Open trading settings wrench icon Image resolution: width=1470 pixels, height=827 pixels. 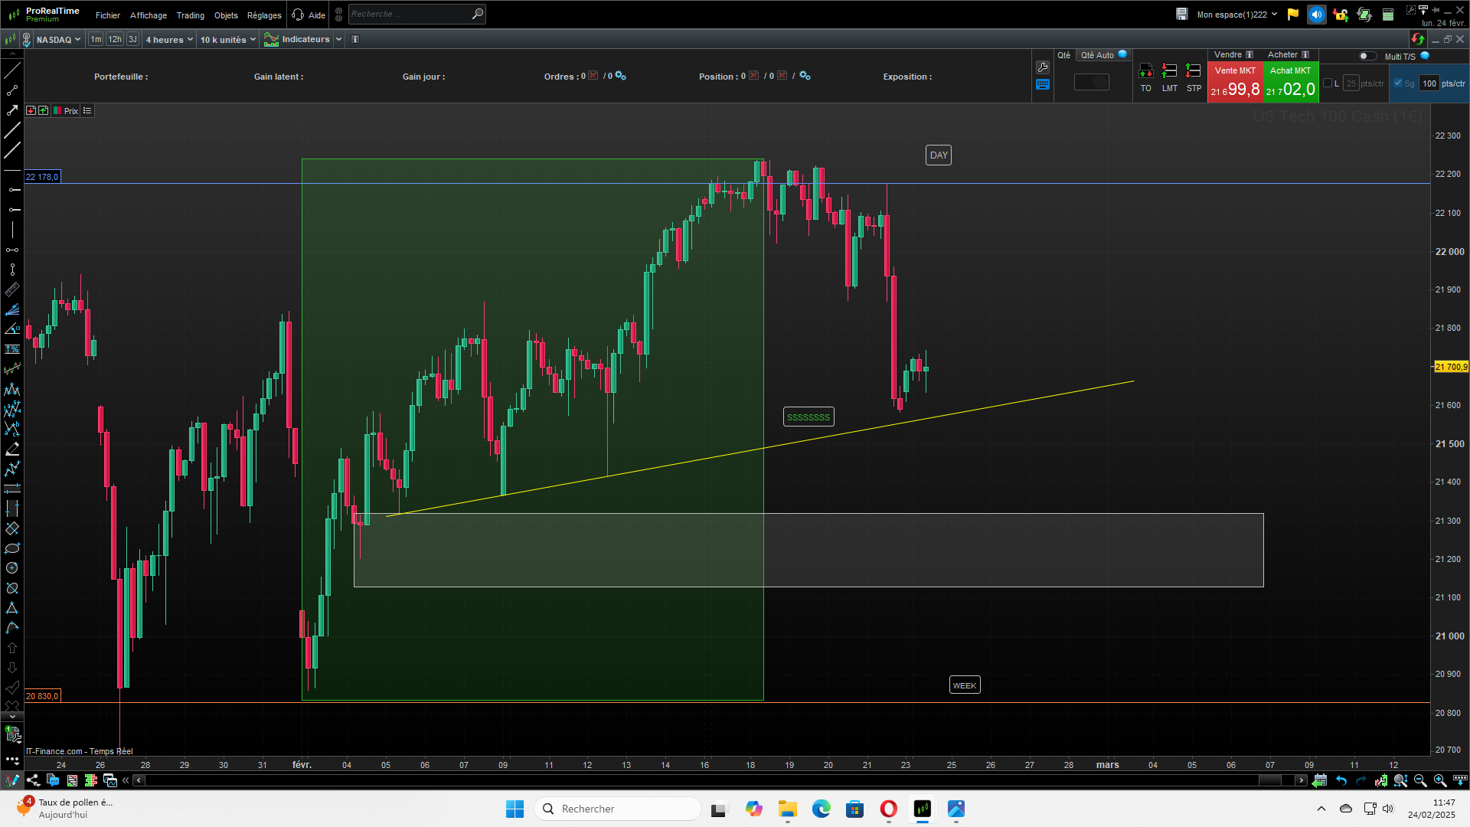pos(1042,67)
